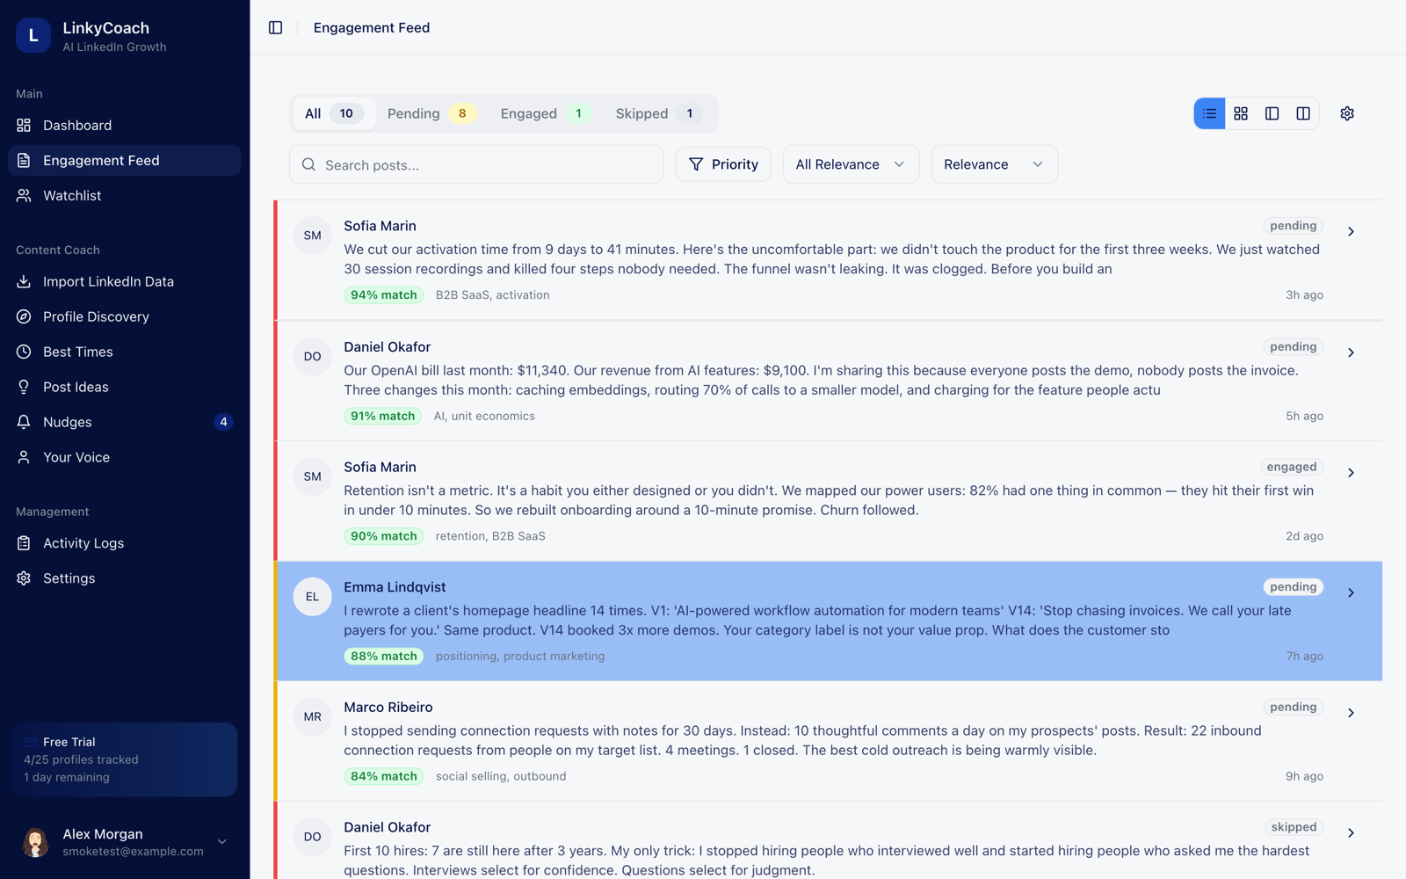Click the Your Voice person icon
This screenshot has width=1406, height=879.
[x=24, y=457]
